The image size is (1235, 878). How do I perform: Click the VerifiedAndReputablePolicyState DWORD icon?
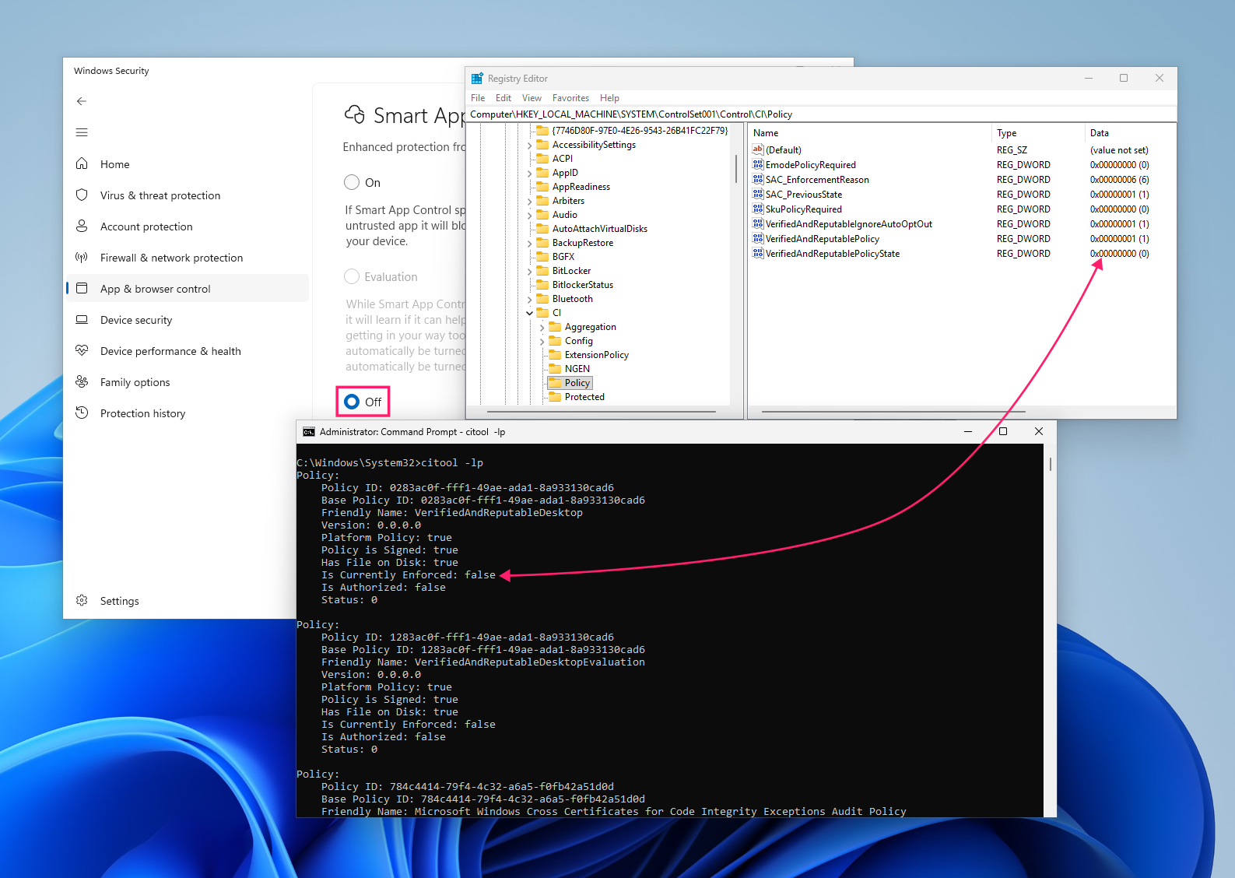tap(758, 253)
